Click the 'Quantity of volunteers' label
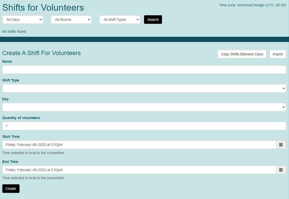 (21, 118)
